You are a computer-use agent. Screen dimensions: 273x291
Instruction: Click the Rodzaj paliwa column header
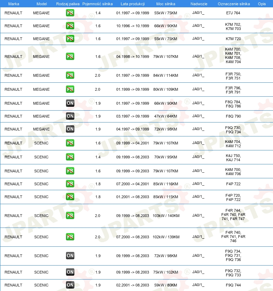[x=68, y=4]
